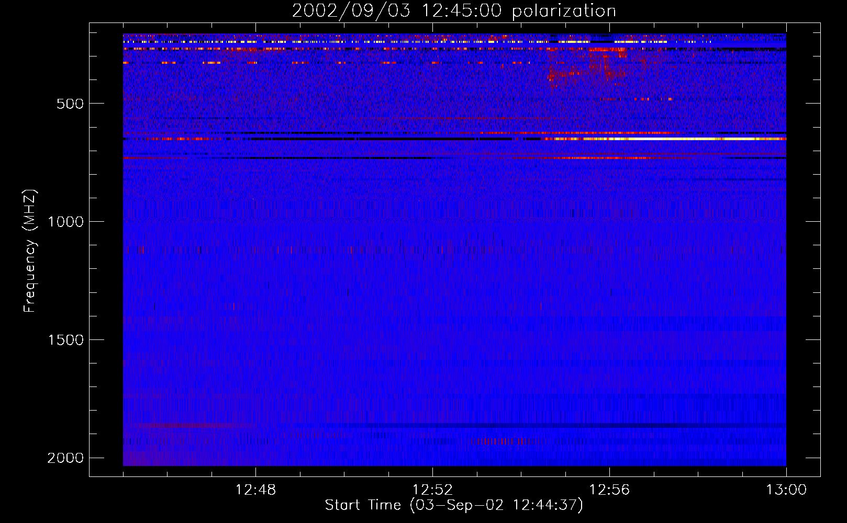
Task: Click the 12:56 time tick label
Action: pos(609,490)
